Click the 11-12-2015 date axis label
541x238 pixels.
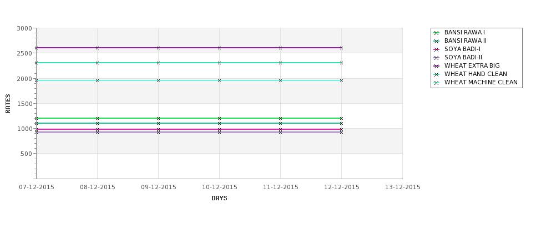[281, 188]
